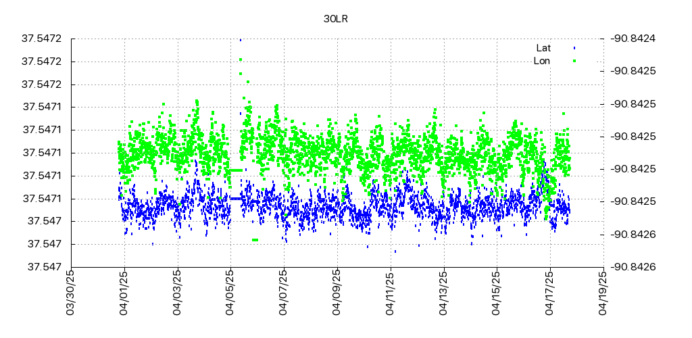Select the Lat legend label
The image size is (692, 338).
point(543,48)
